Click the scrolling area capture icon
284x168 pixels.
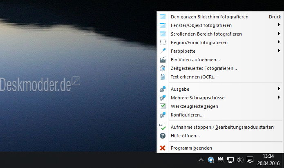tap(163, 34)
